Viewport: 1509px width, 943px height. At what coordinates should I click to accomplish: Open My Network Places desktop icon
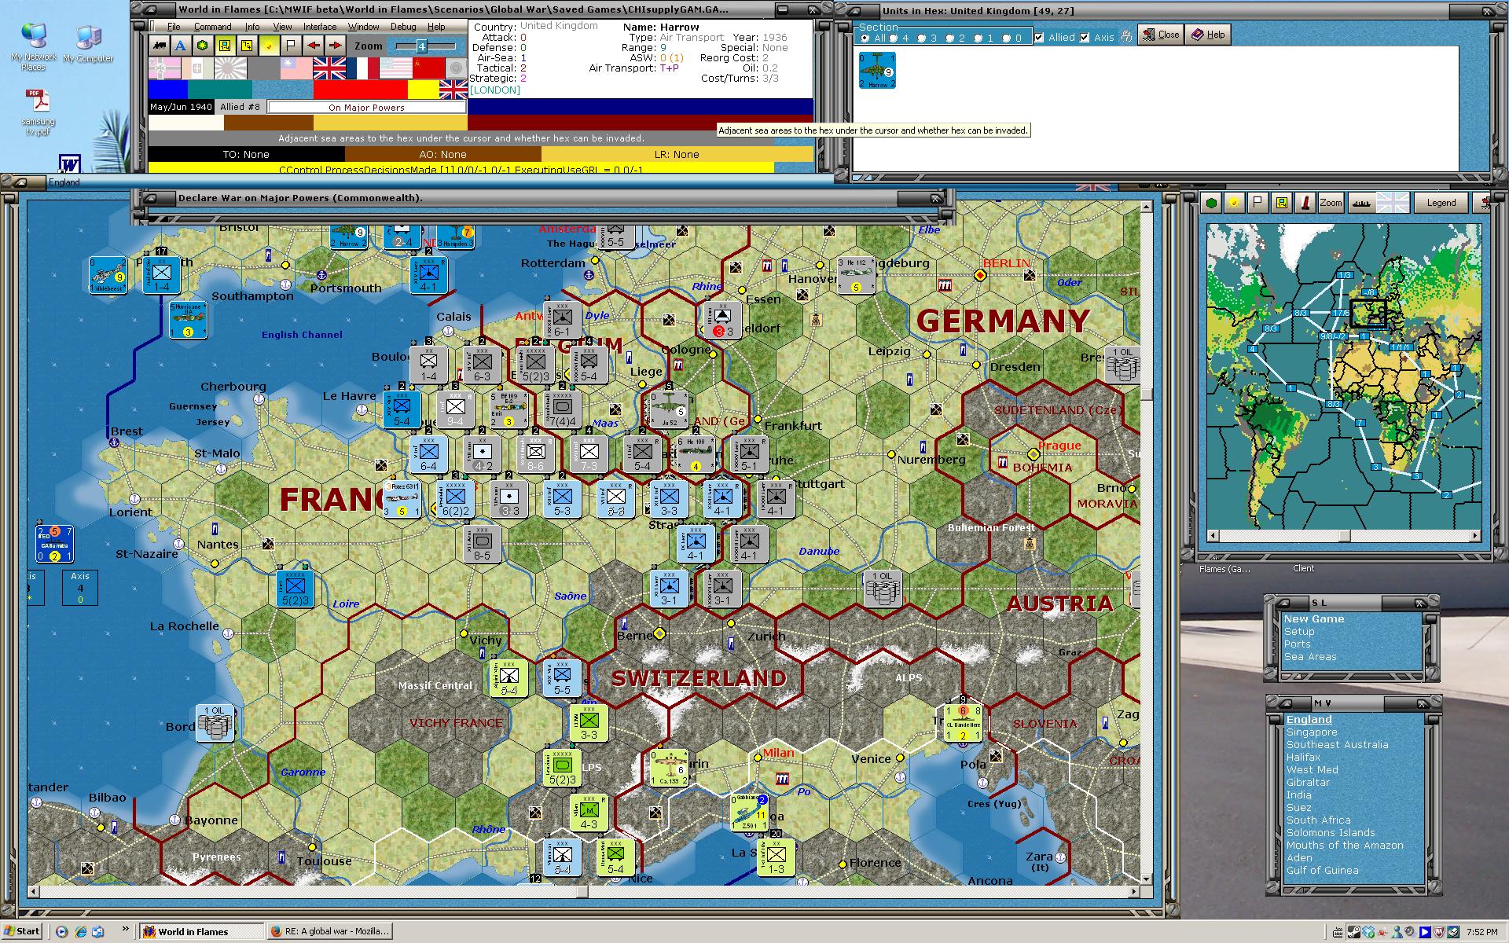point(34,47)
